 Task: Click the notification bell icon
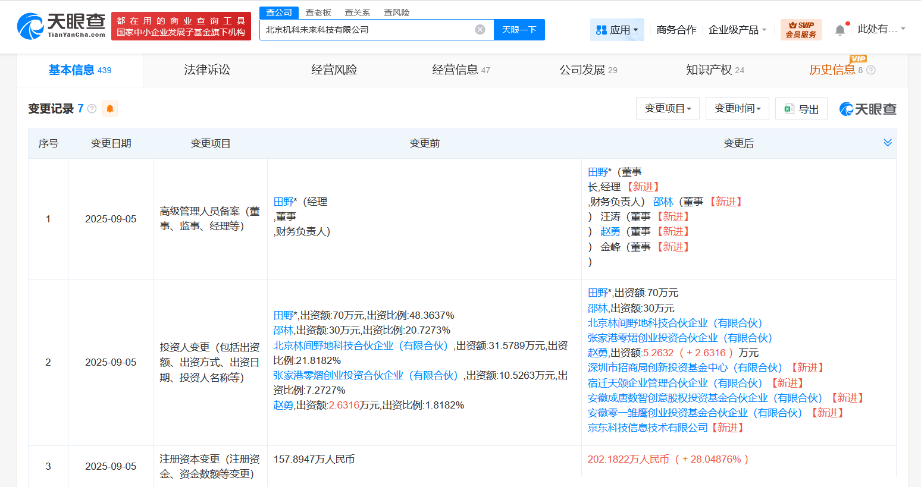coord(841,29)
